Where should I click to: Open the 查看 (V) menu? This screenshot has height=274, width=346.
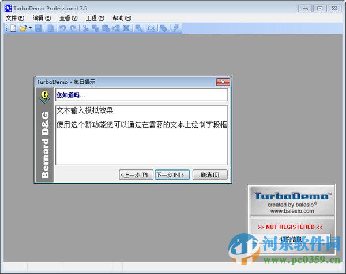click(69, 18)
